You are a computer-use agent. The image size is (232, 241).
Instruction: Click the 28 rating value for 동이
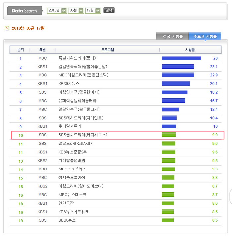pyautogui.click(x=215, y=58)
